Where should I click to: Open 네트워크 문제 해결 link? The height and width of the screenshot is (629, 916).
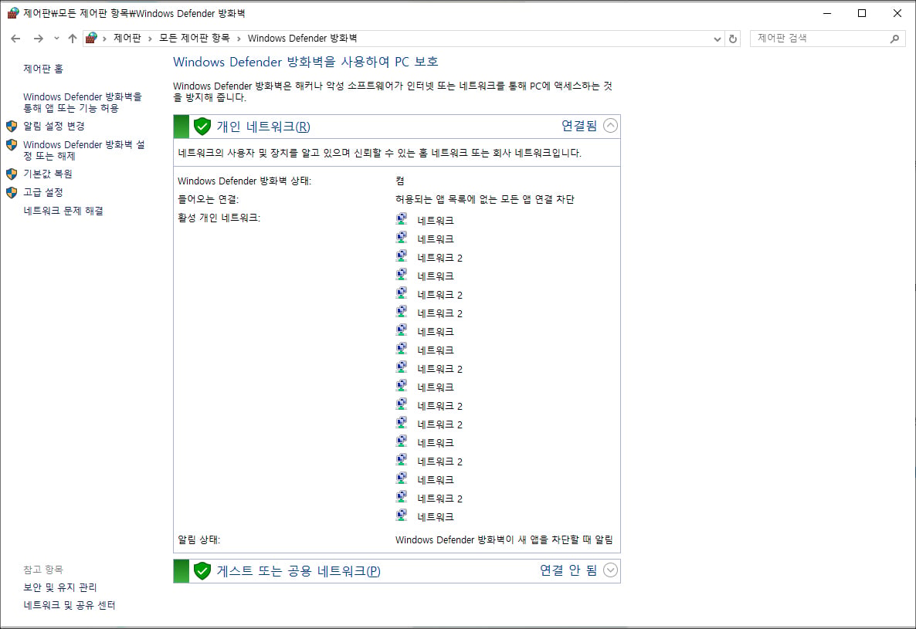point(63,211)
